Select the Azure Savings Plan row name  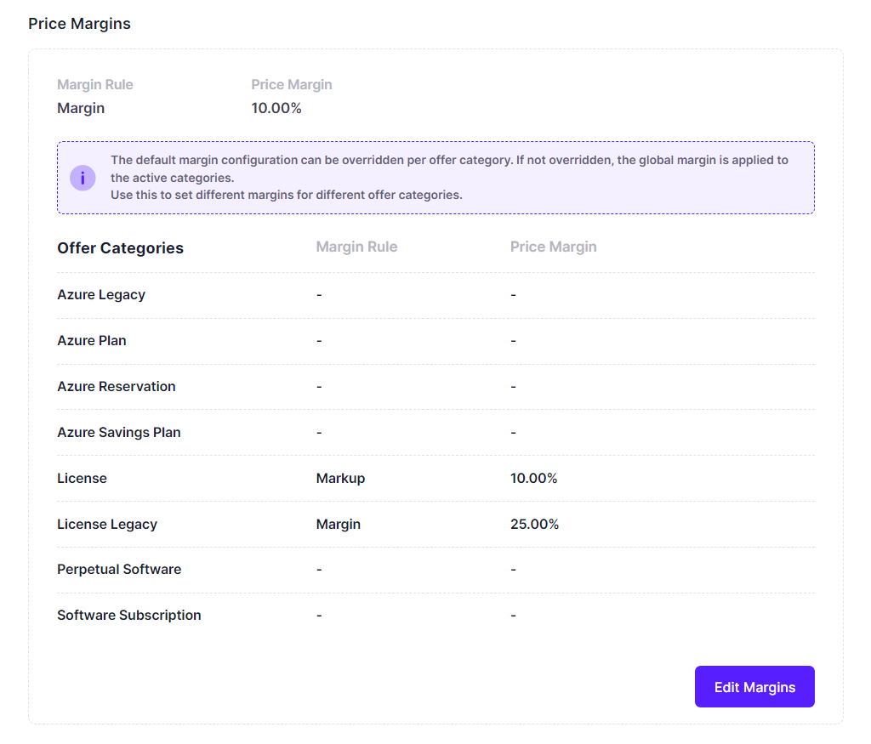pos(119,433)
